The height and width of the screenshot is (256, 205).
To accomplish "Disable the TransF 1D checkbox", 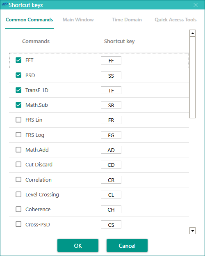I will (x=18, y=90).
